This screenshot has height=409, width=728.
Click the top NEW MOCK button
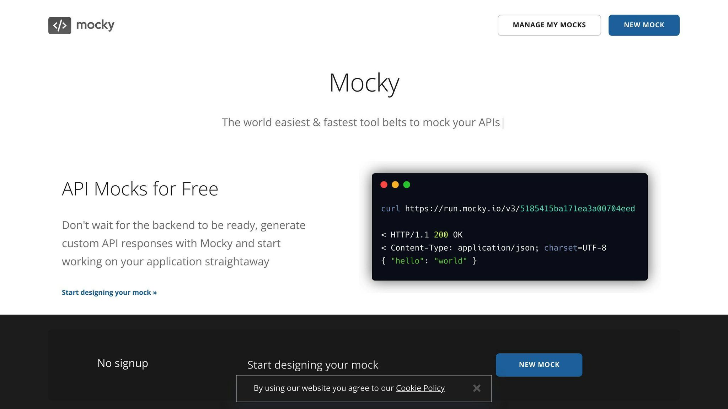click(644, 25)
